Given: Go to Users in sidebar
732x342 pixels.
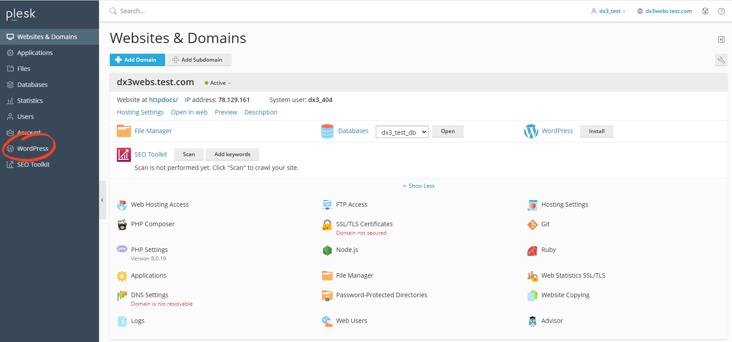Looking at the screenshot, I should (49, 117).
